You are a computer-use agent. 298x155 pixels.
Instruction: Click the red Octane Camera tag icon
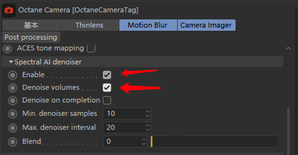tap(9, 10)
